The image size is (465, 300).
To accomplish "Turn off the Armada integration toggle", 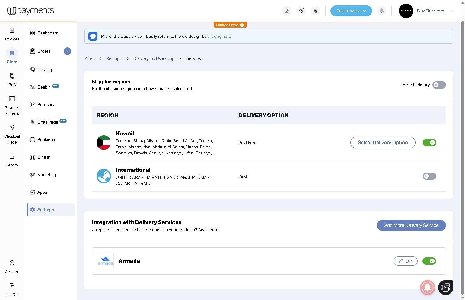I will (429, 261).
